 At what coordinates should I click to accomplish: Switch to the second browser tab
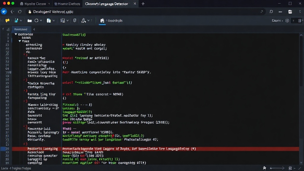[67, 4]
